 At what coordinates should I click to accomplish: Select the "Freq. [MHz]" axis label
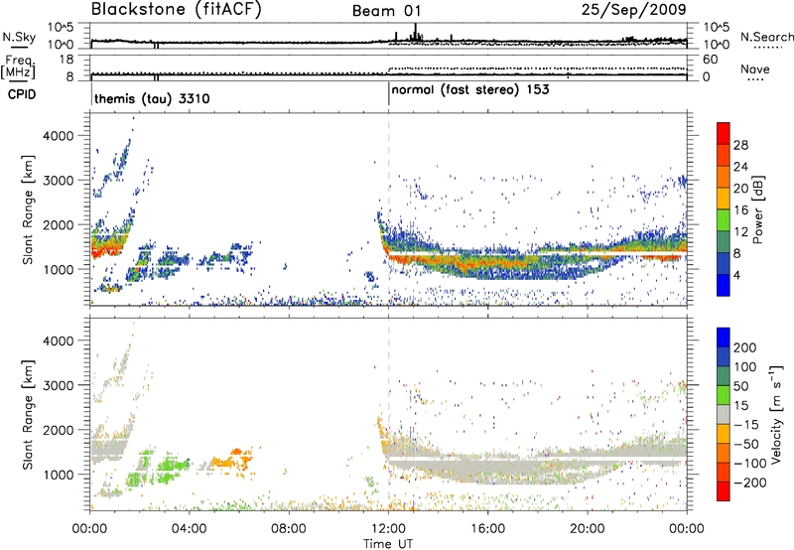pyautogui.click(x=18, y=68)
